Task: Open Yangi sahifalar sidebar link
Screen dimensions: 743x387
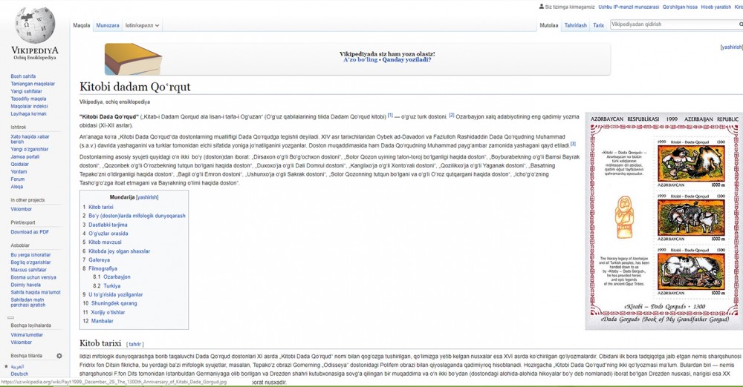Action: (x=27, y=91)
